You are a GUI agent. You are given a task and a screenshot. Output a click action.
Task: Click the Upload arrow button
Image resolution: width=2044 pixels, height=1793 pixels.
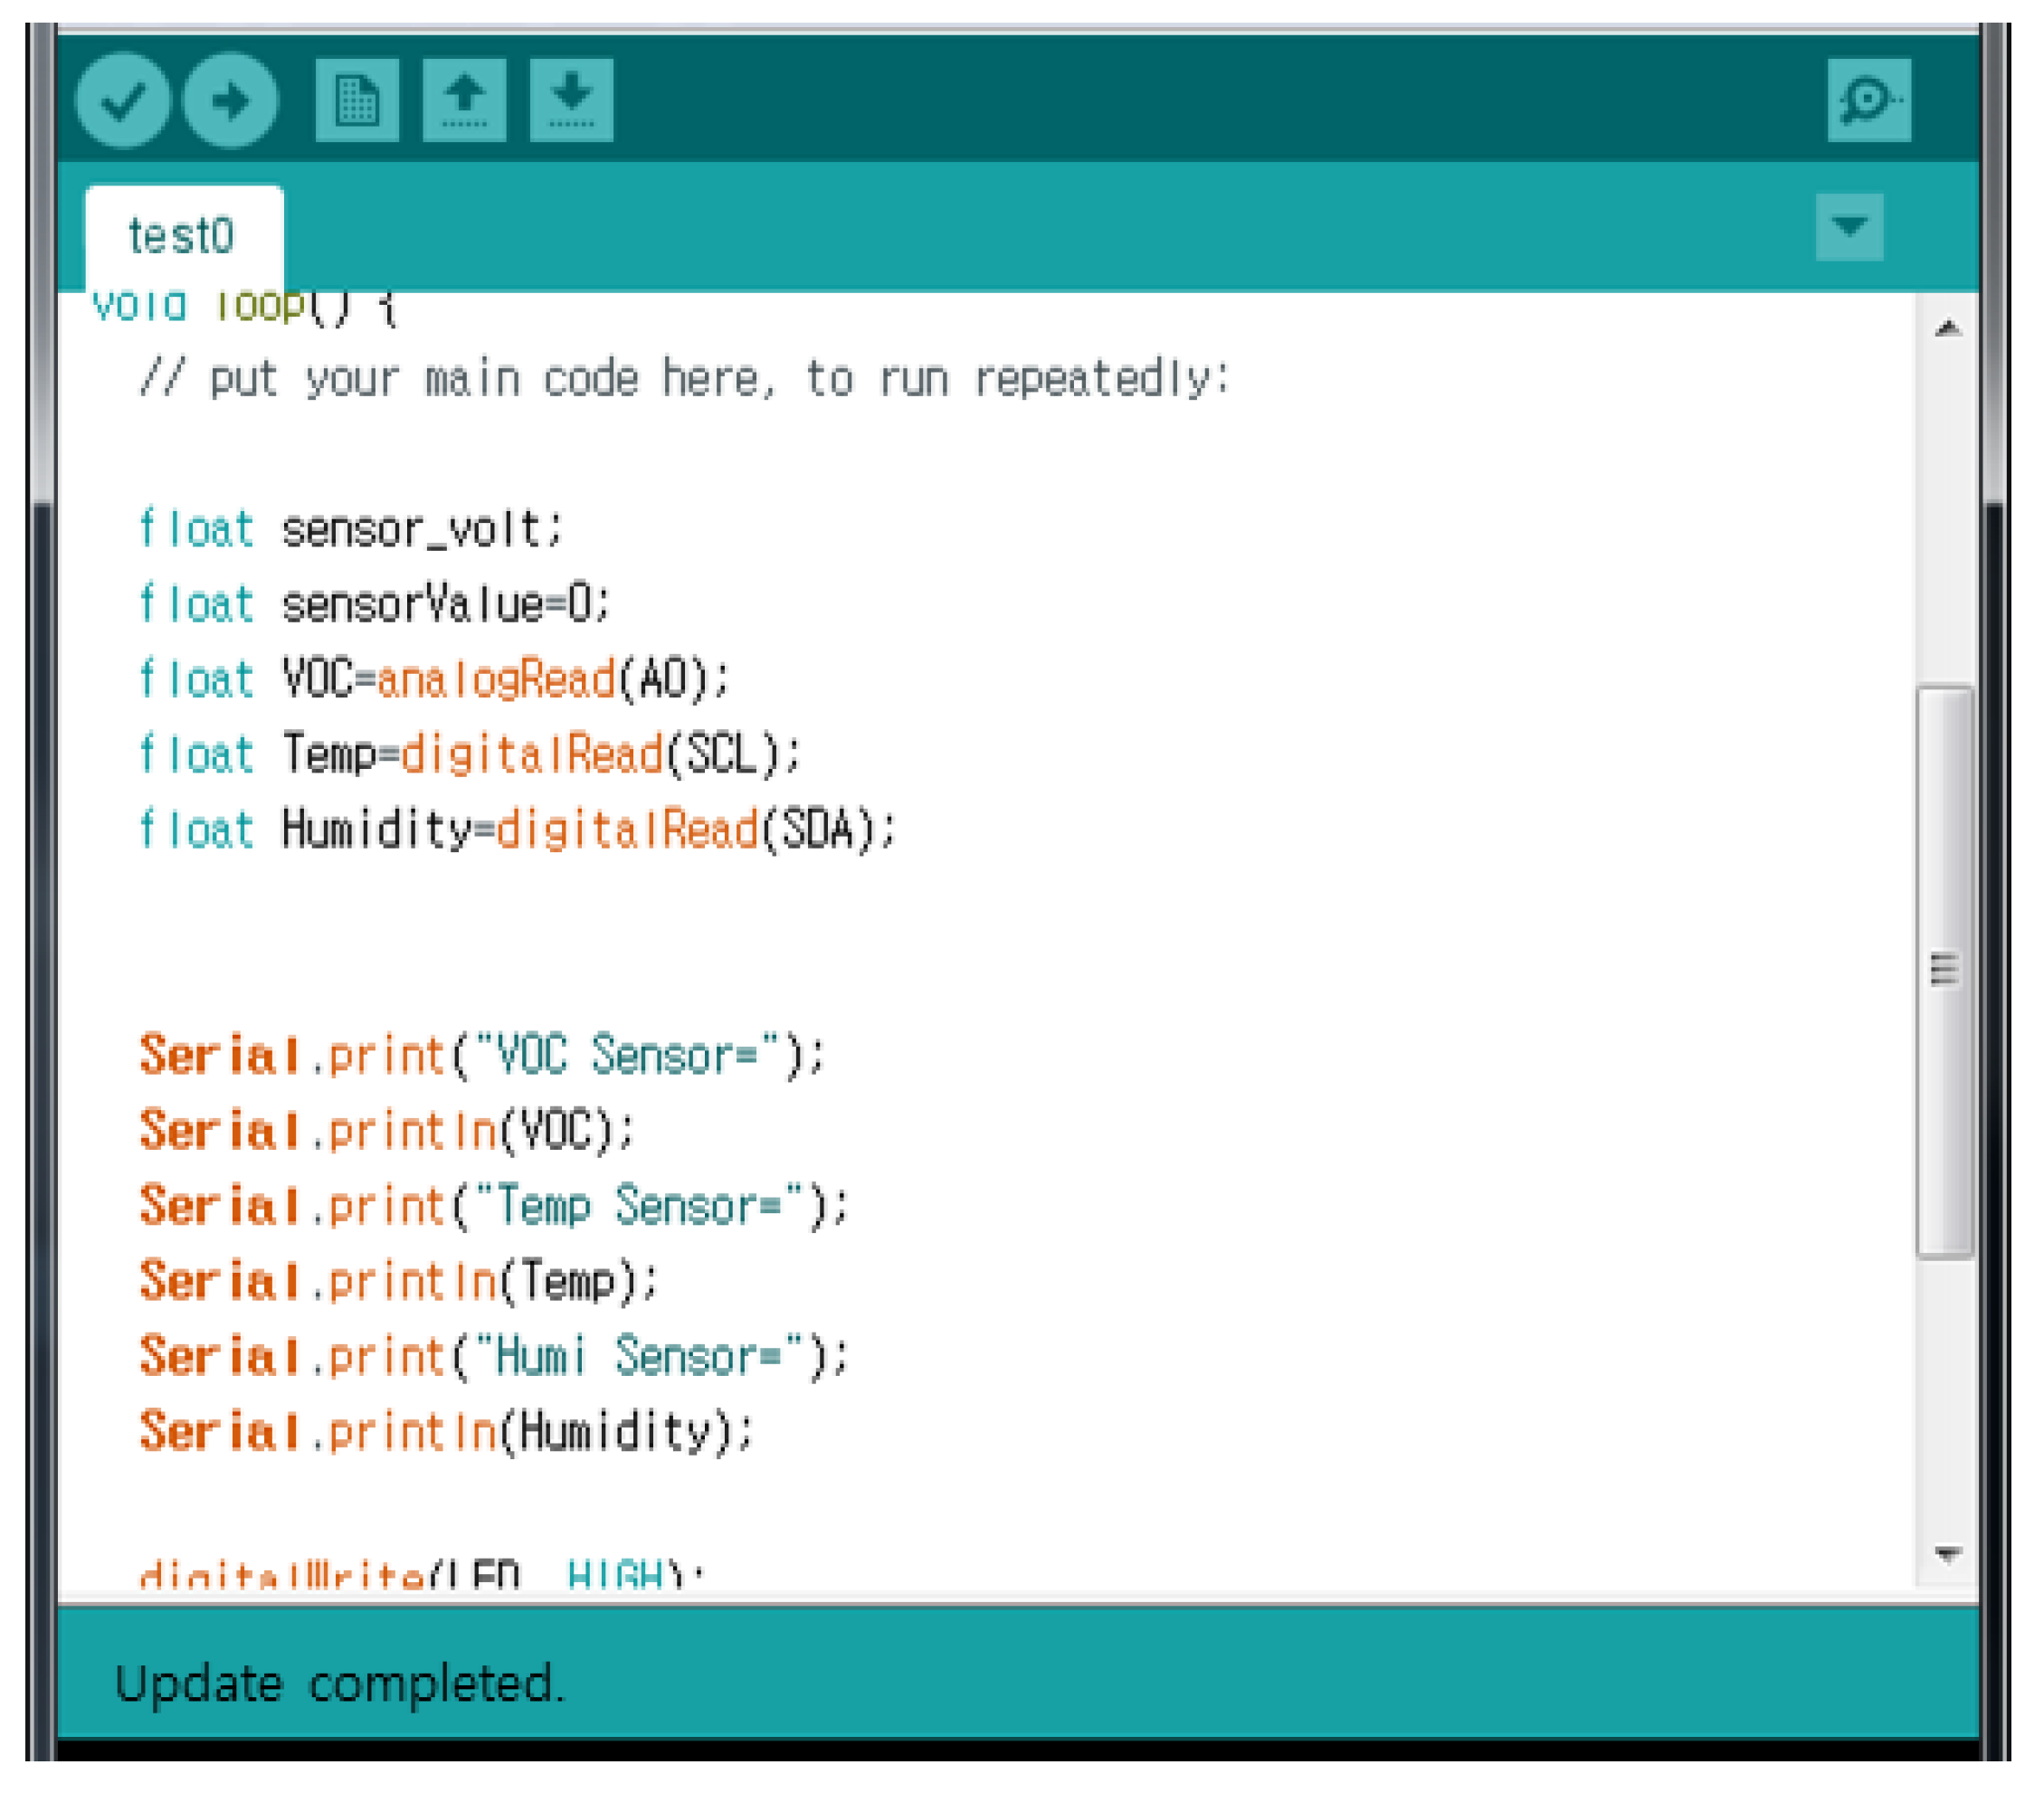(230, 100)
